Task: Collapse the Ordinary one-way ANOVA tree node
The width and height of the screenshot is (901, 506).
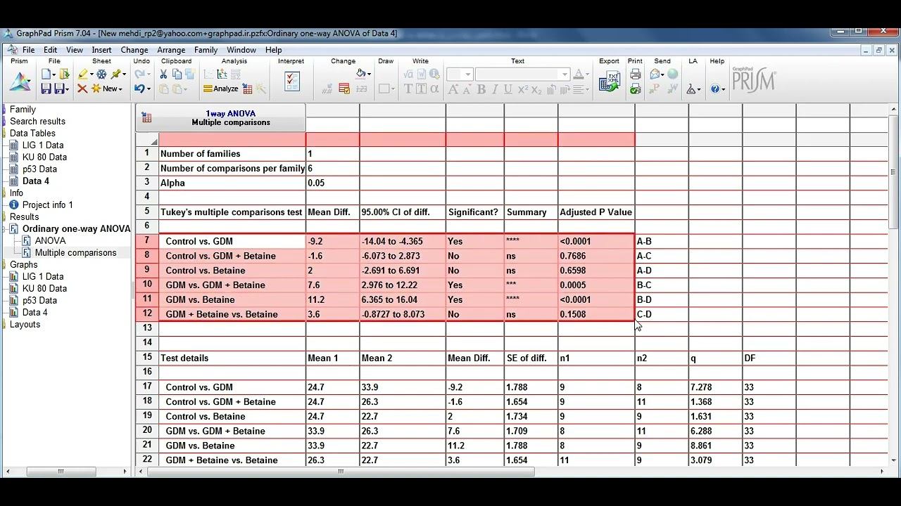Action: pos(5,228)
